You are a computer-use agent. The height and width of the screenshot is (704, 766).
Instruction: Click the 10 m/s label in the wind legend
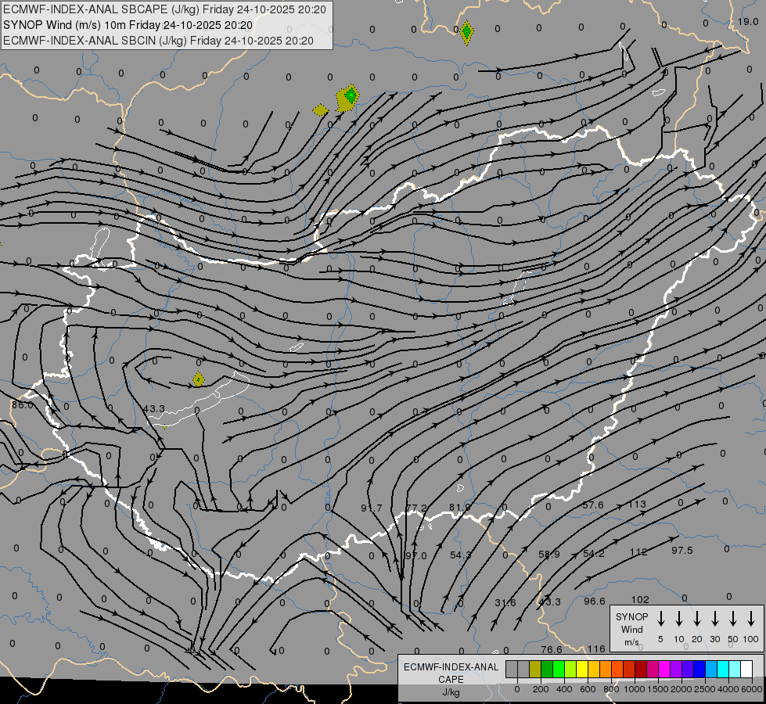click(x=679, y=639)
